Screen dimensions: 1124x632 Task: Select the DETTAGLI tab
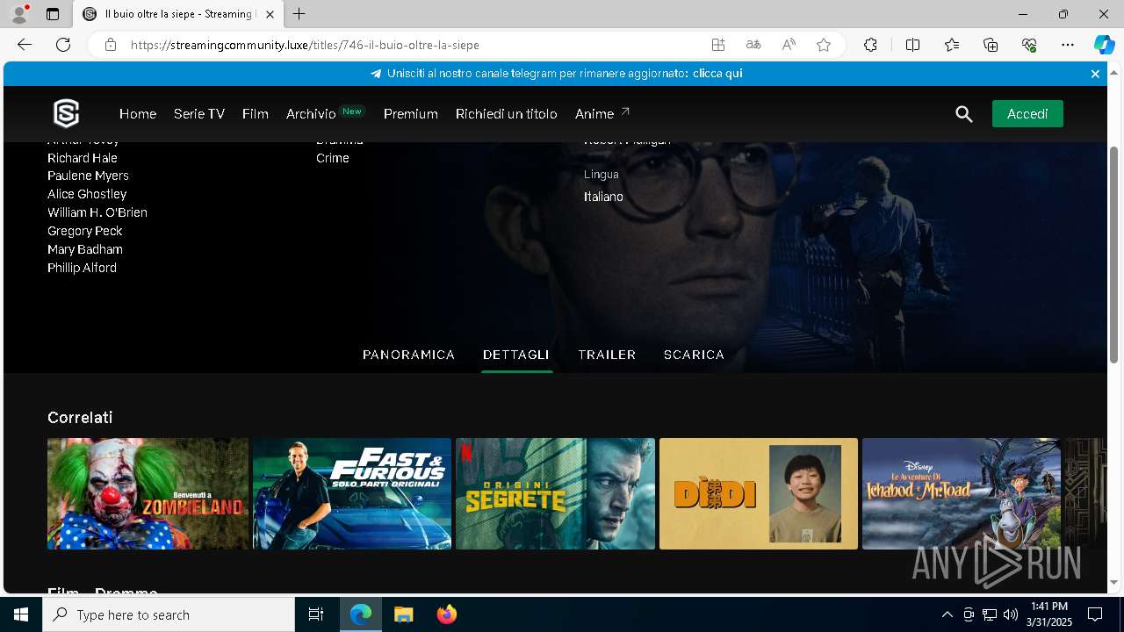pyautogui.click(x=516, y=355)
